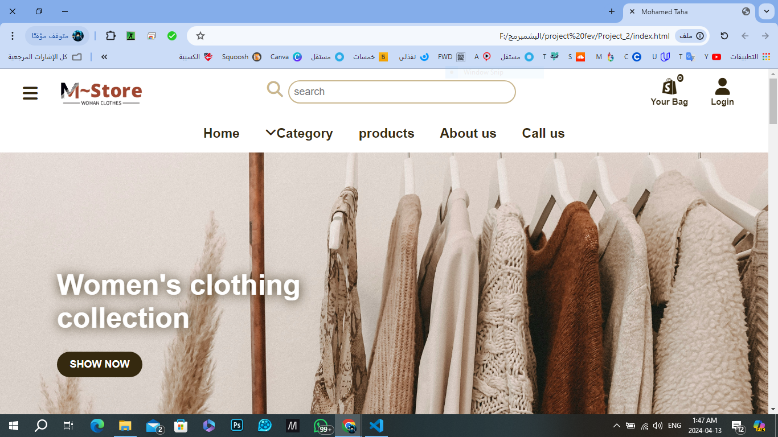
Task: Click into the search input field
Action: [x=402, y=92]
